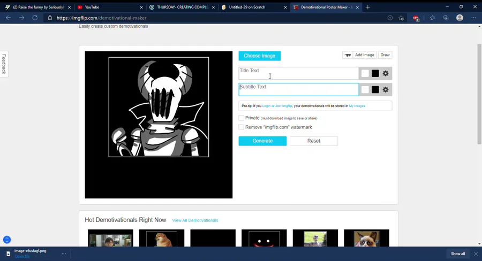Screen dimensions: 482x261
Task: Switch to Raise the funny tab
Action: pos(38,7)
